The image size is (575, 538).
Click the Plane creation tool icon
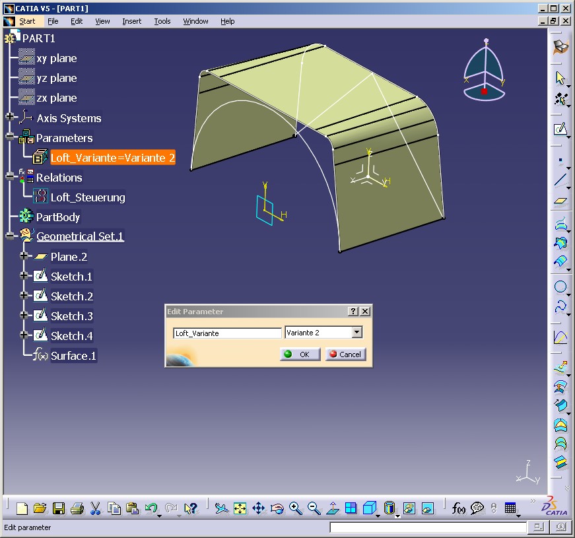tap(560, 201)
